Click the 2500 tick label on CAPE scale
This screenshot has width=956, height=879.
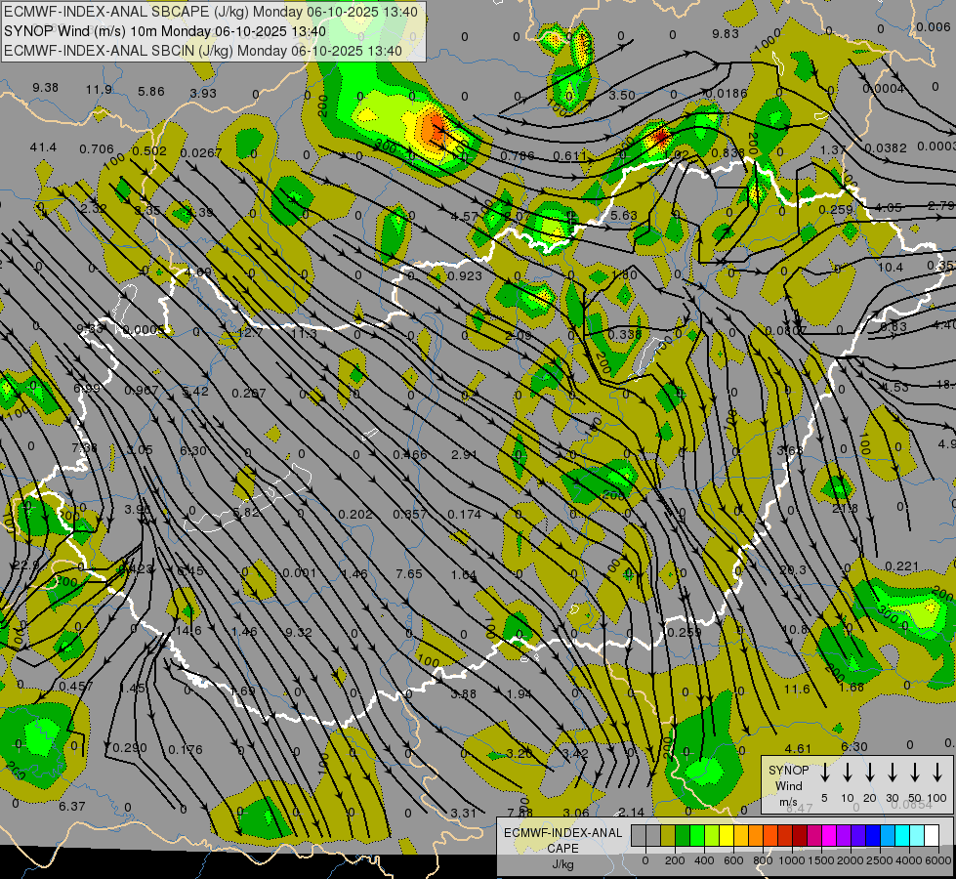[881, 860]
